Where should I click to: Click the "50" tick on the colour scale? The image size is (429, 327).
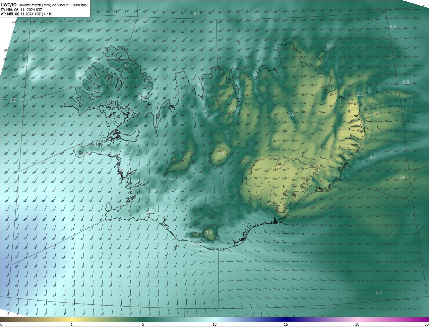pyautogui.click(x=426, y=324)
